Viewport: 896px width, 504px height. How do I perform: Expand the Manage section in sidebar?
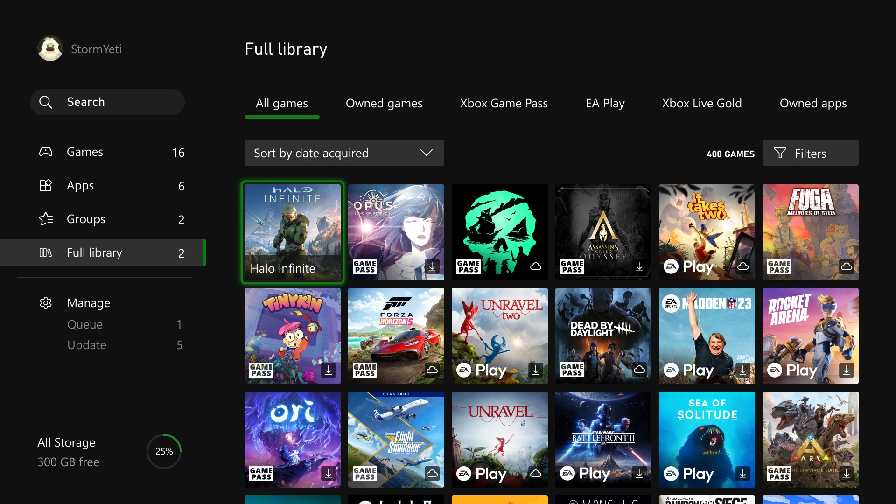click(89, 302)
